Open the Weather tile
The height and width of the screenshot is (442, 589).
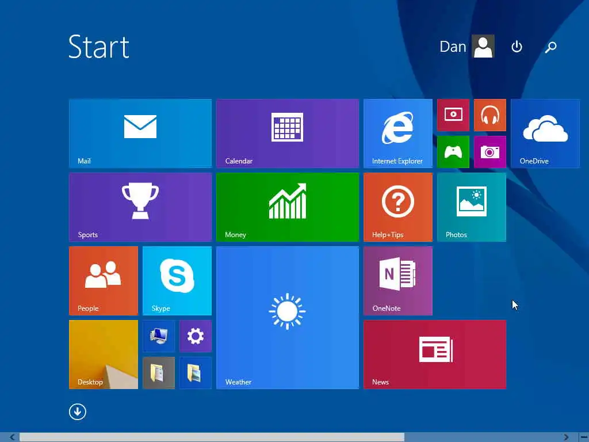point(288,318)
